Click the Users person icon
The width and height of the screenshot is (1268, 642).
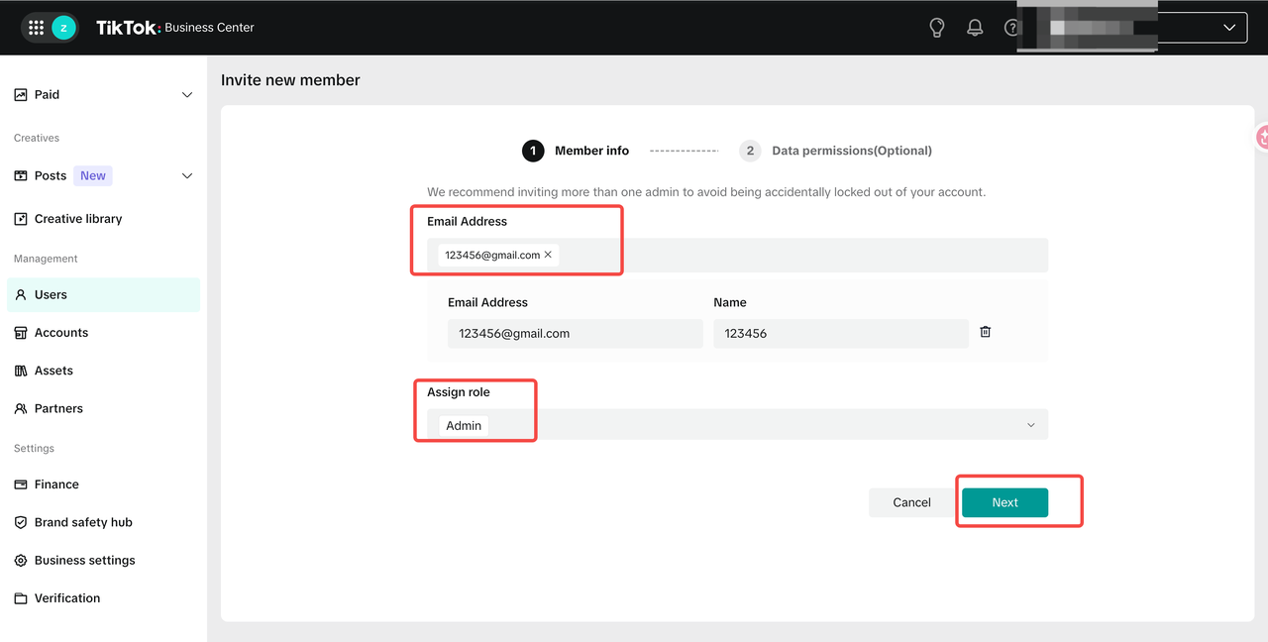point(21,295)
